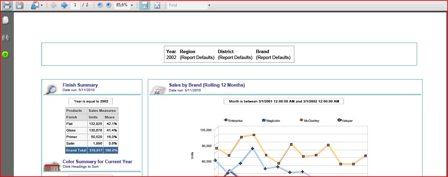
Task: Open Sales by Brand (Rolling 12 Months) title
Action: (x=207, y=85)
